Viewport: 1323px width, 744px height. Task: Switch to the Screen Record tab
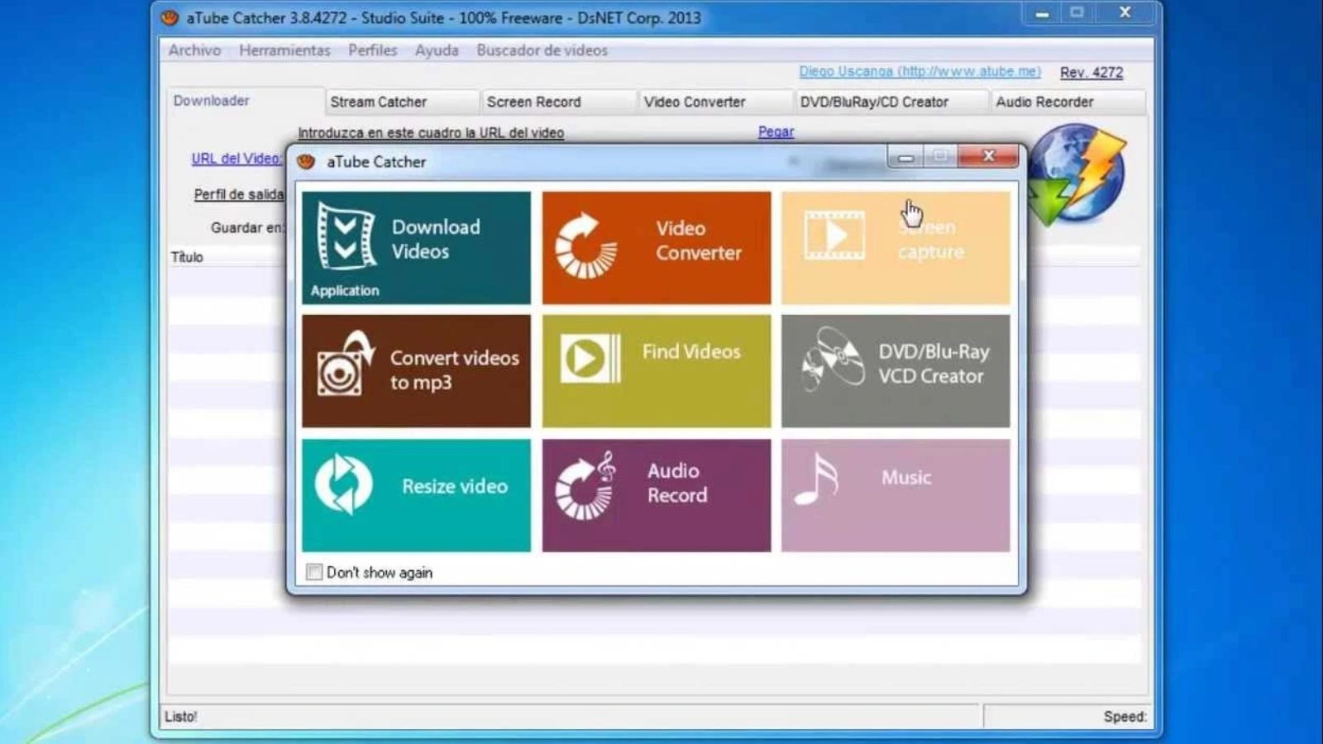(560, 102)
